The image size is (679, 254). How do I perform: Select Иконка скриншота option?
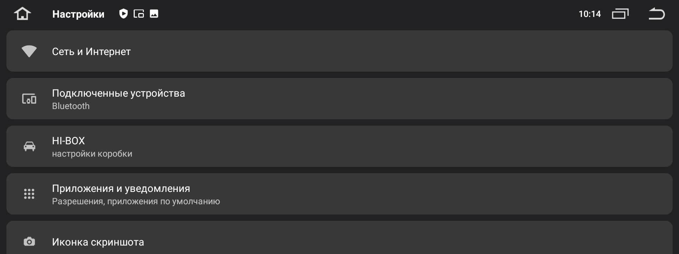click(x=339, y=238)
